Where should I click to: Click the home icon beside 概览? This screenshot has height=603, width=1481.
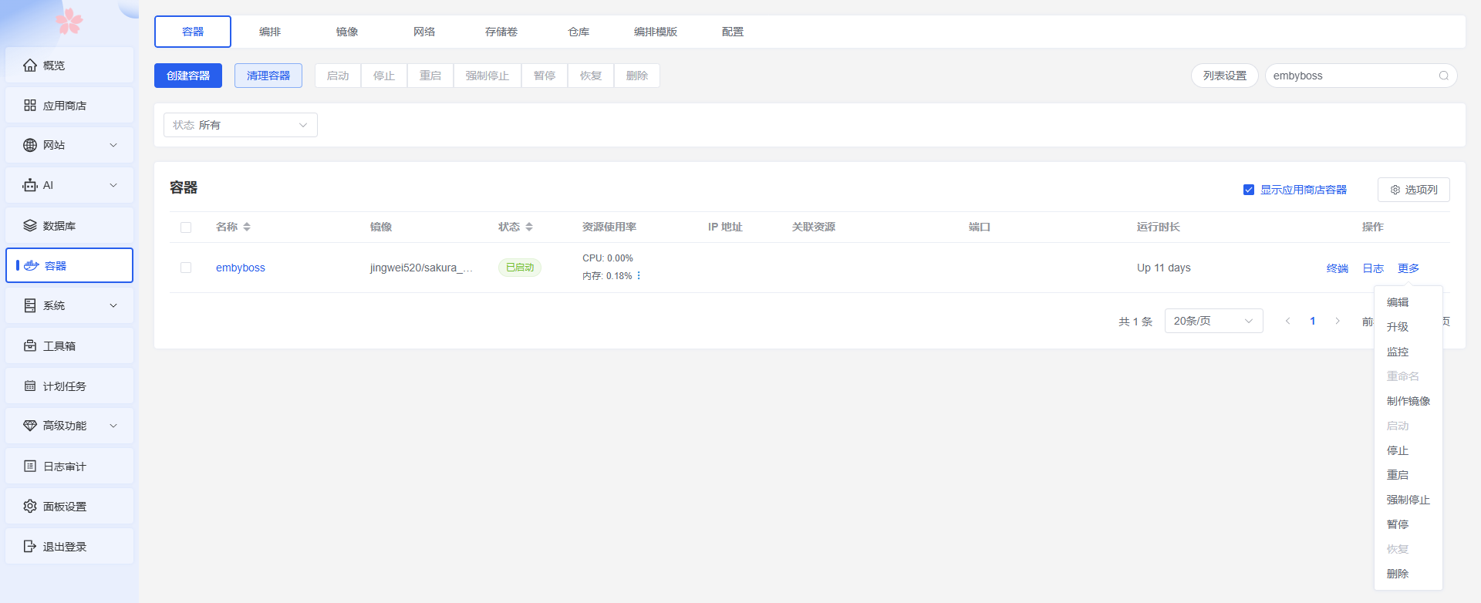click(30, 66)
